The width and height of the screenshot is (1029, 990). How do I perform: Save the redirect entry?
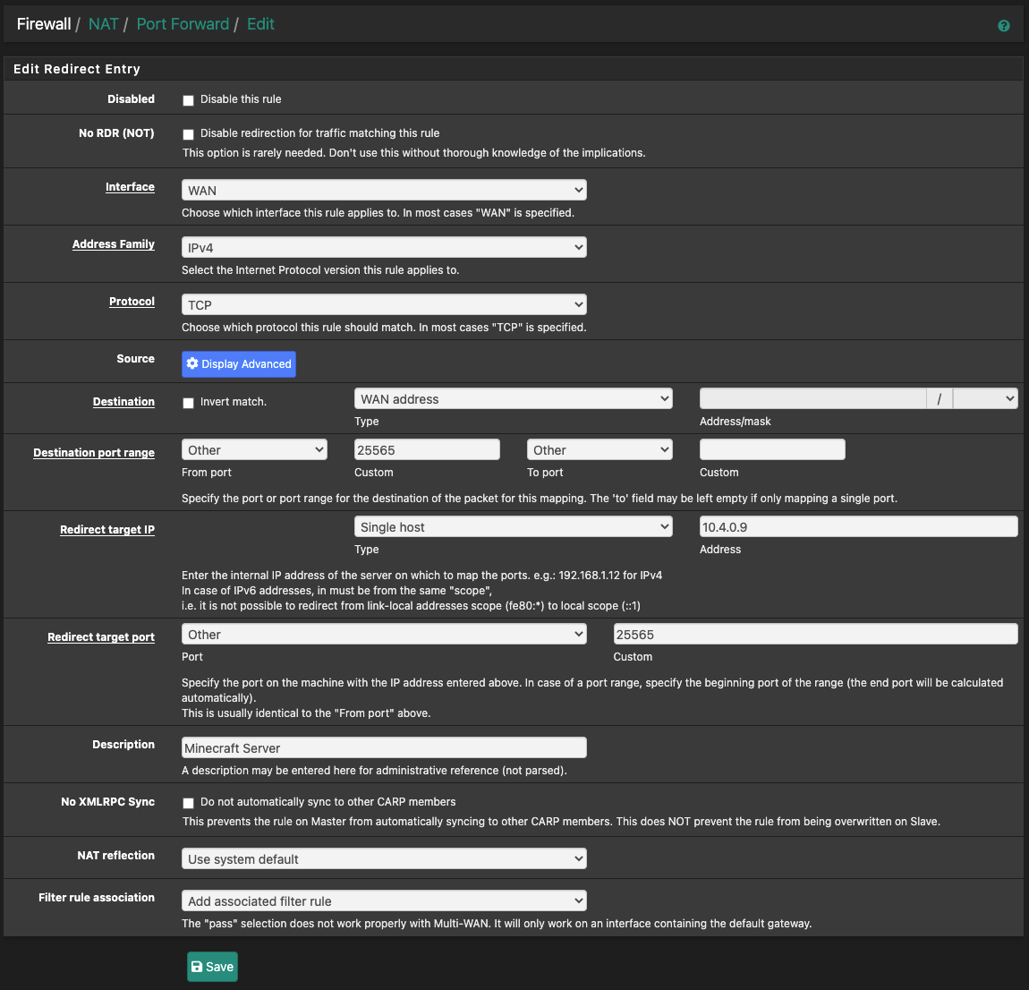click(x=212, y=967)
